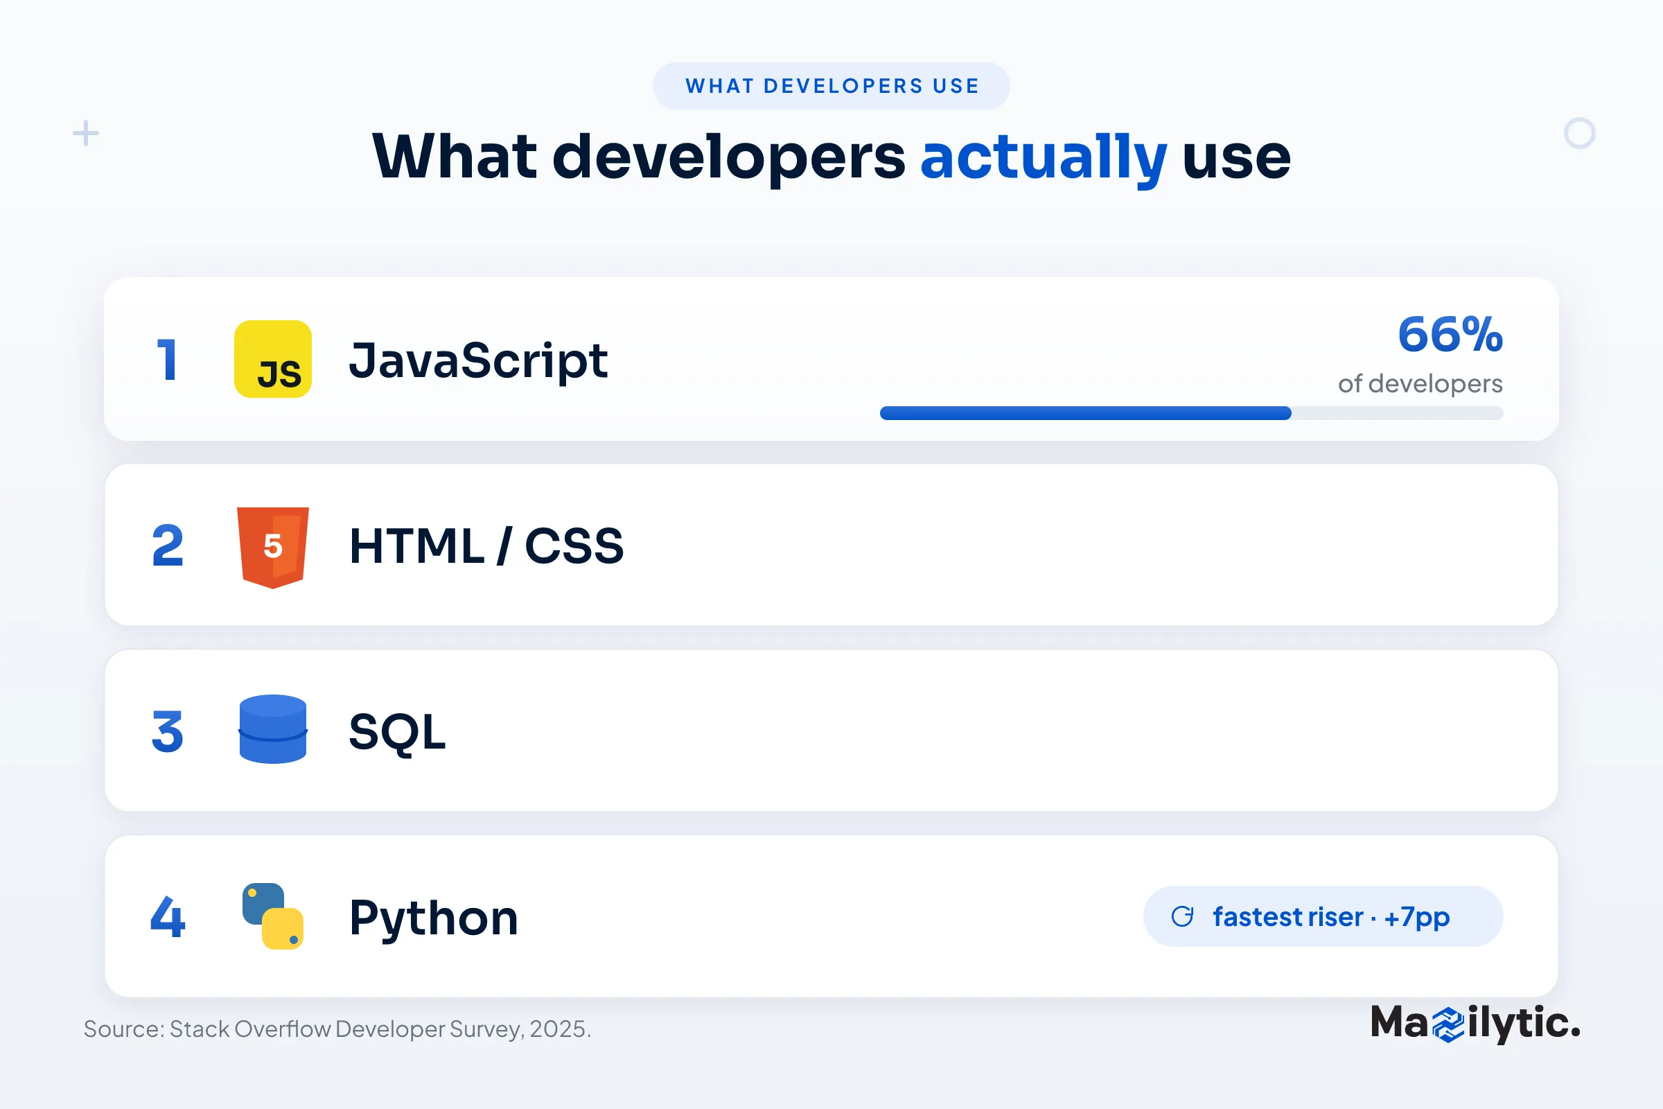
Task: Click the refresh icon in fastest riser badge
Action: point(1182,916)
